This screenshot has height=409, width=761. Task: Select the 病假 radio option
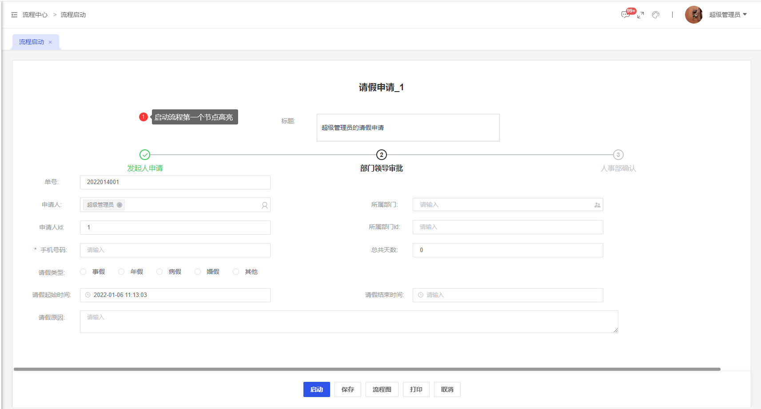click(x=159, y=272)
